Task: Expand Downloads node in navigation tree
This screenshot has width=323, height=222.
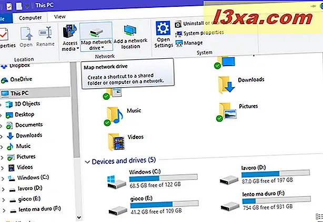Action: (x=2, y=136)
